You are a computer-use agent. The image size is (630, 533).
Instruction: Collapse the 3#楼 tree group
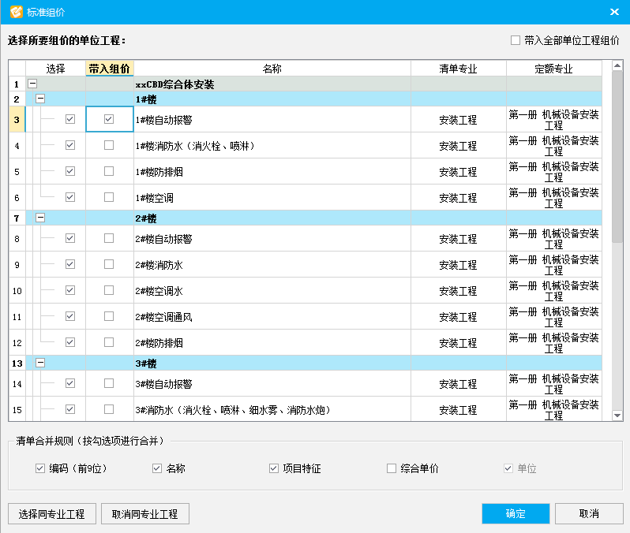40,363
